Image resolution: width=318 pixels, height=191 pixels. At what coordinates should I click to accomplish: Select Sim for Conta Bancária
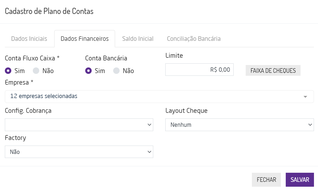tap(88, 71)
